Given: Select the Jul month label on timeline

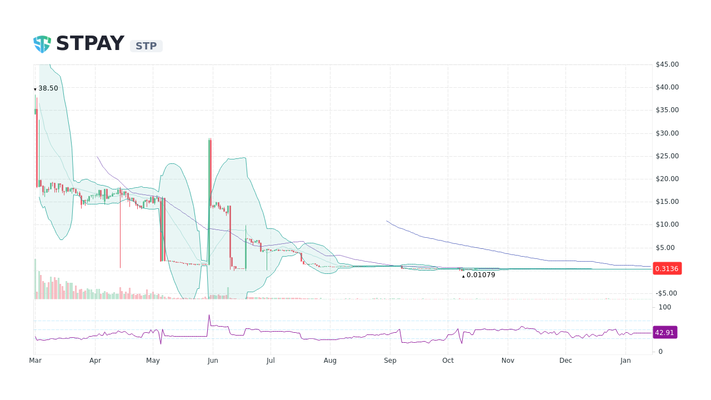Looking at the screenshot, I should click(271, 361).
